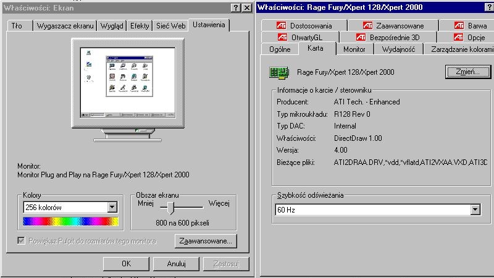The image size is (494, 278).
Task: Open the Efekty tab
Action: 140,26
